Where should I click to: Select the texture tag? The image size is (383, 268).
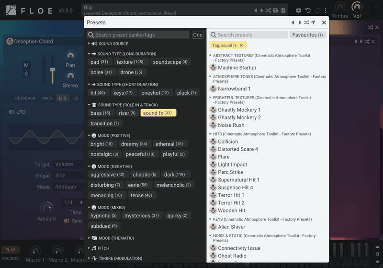130,62
